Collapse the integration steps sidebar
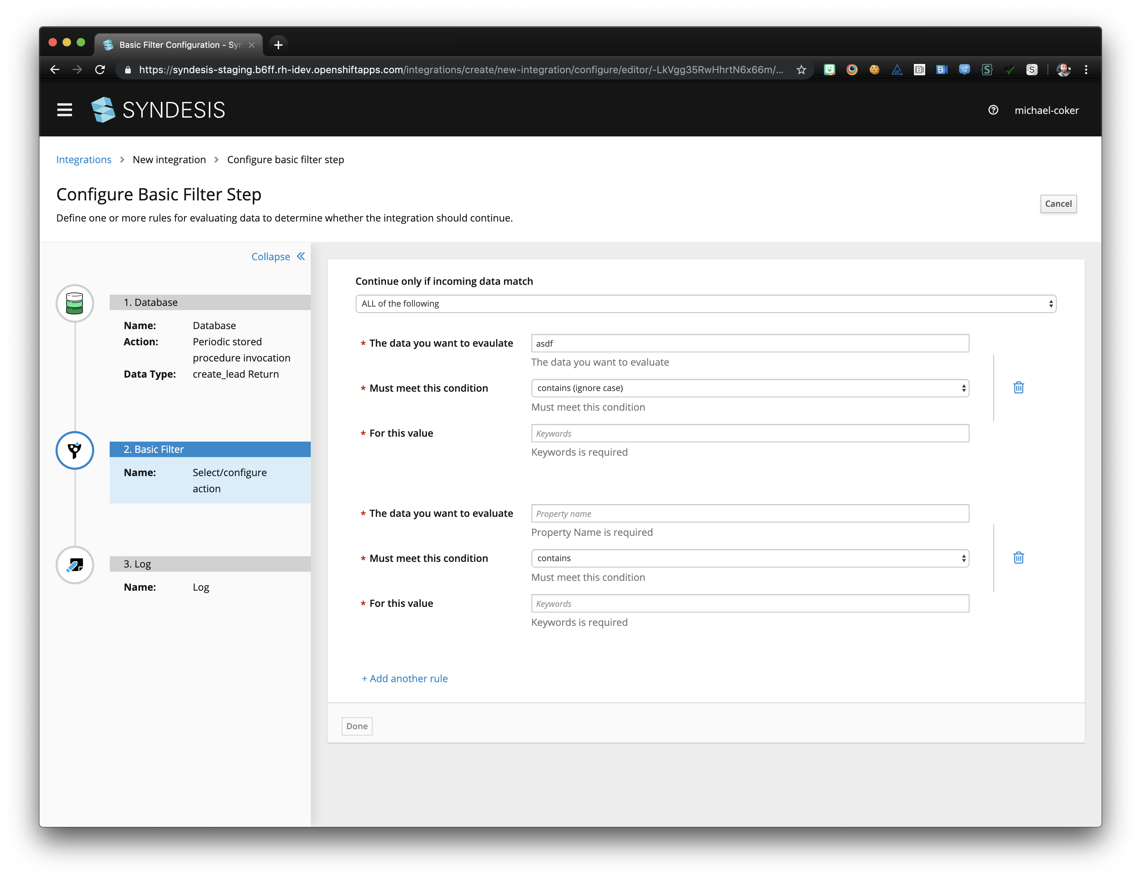The height and width of the screenshot is (879, 1141). tap(278, 257)
